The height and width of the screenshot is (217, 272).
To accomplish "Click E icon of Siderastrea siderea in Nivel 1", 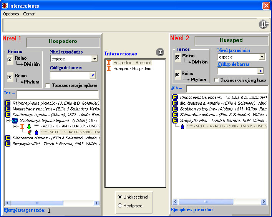I will click(7, 138).
